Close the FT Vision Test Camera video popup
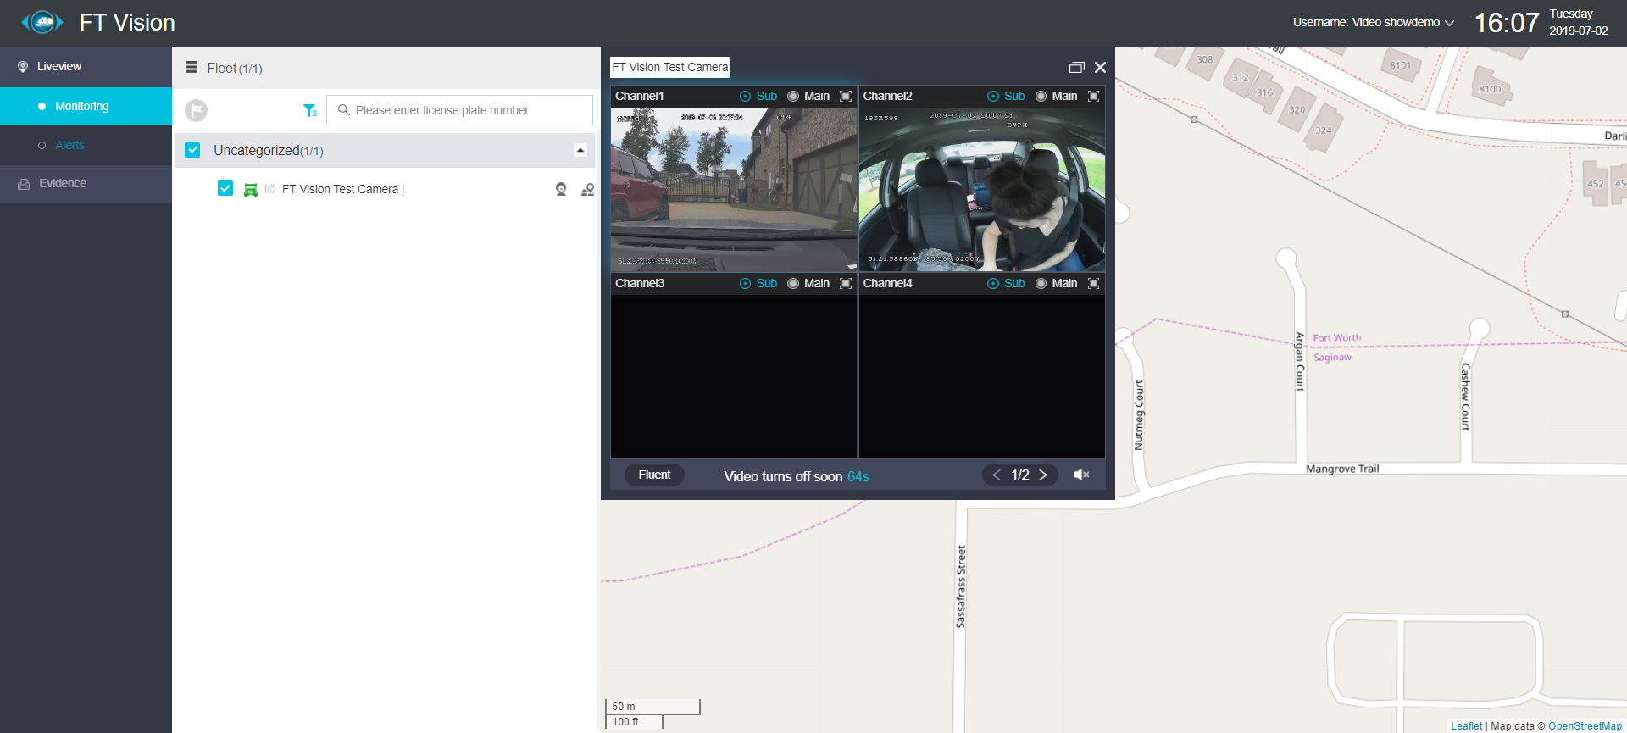This screenshot has height=733, width=1627. pyautogui.click(x=1100, y=67)
